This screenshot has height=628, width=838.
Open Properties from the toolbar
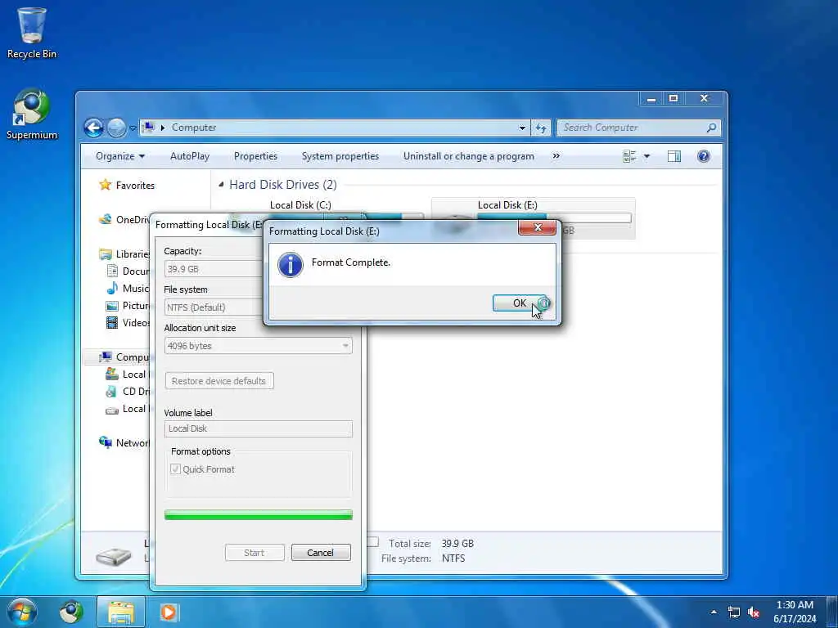(x=255, y=156)
